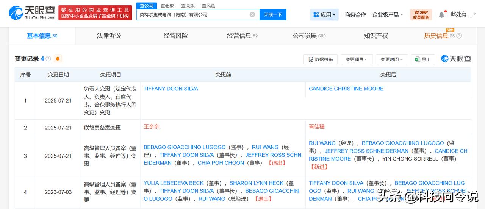Click 变更记录 section title

27,59
